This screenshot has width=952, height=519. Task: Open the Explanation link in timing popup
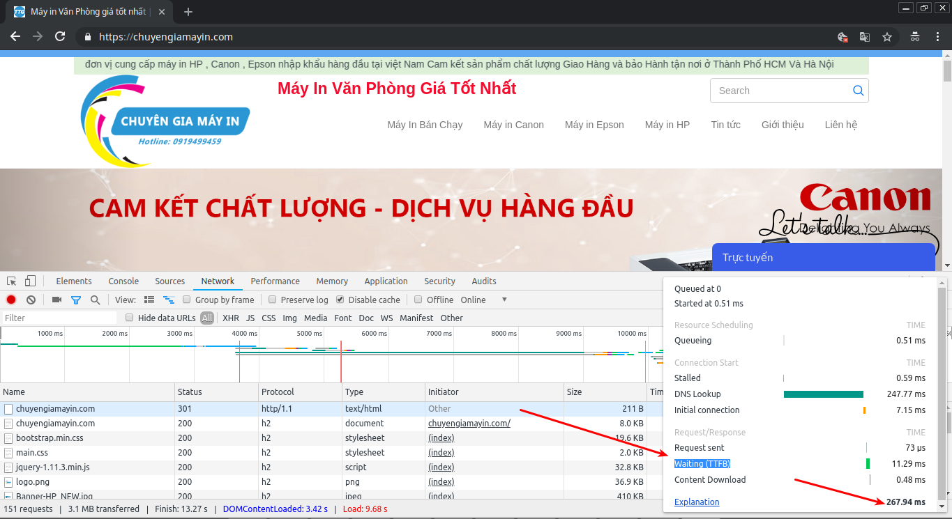click(x=697, y=502)
